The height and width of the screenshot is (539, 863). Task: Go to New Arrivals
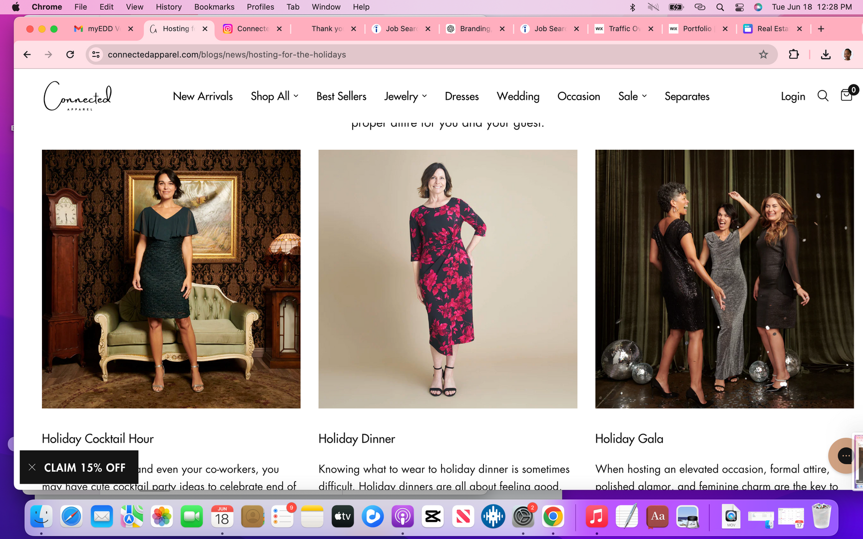click(x=203, y=96)
